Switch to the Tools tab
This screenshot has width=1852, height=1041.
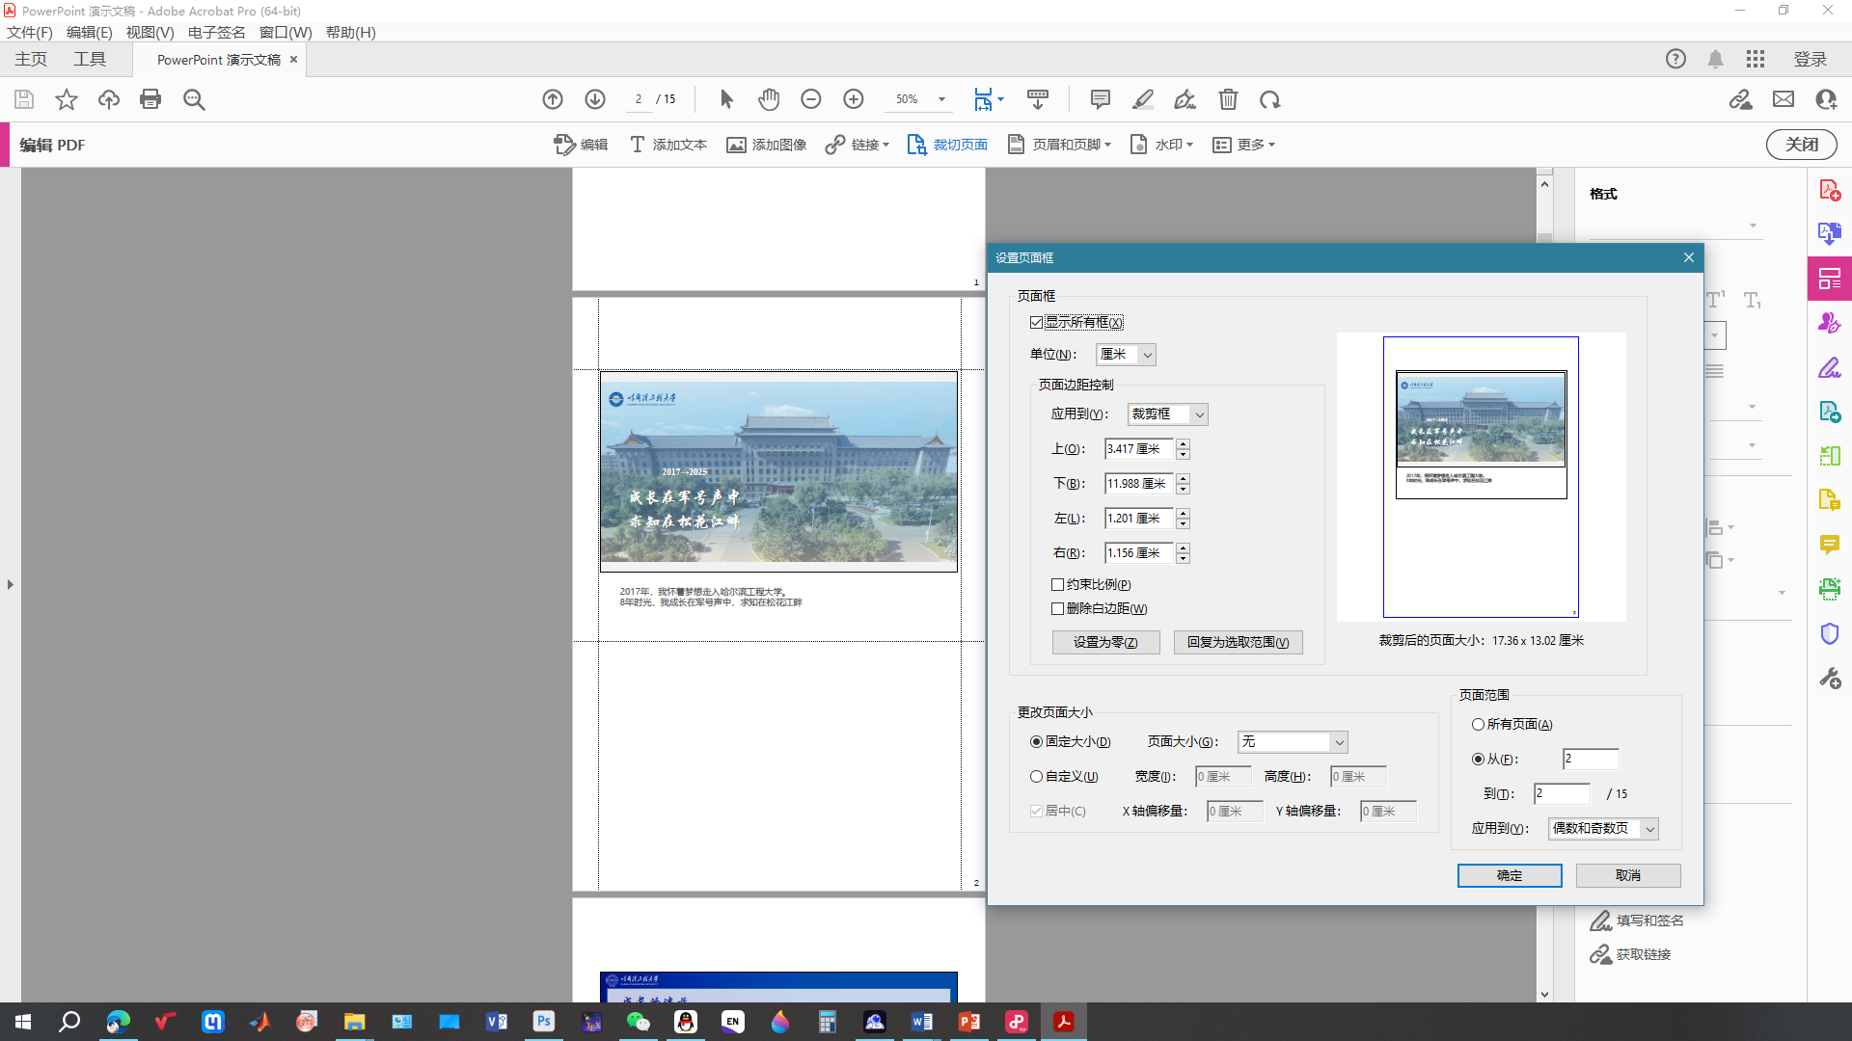(90, 60)
